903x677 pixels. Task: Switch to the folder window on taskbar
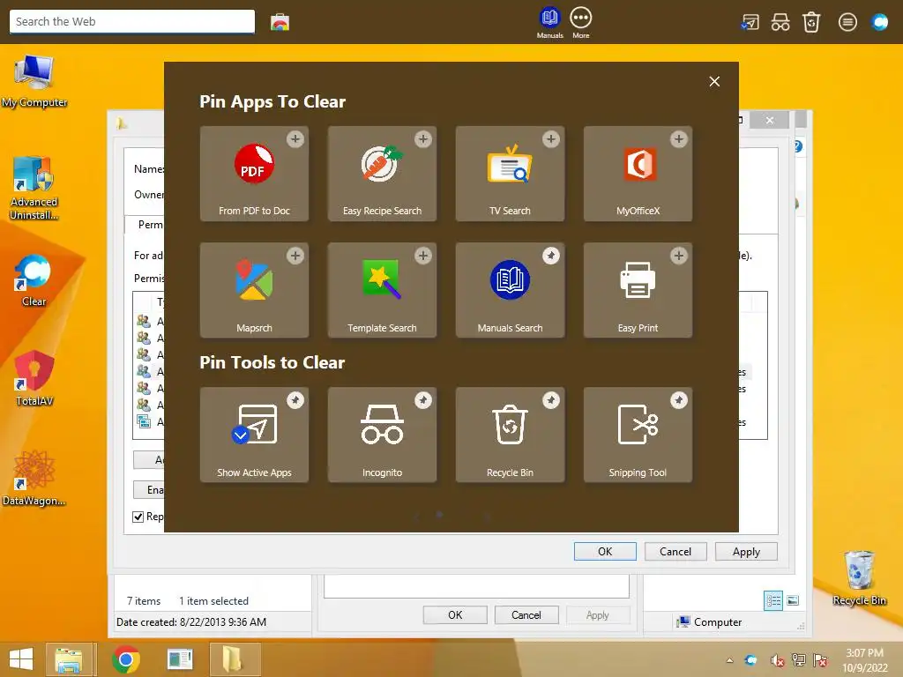pos(234,659)
